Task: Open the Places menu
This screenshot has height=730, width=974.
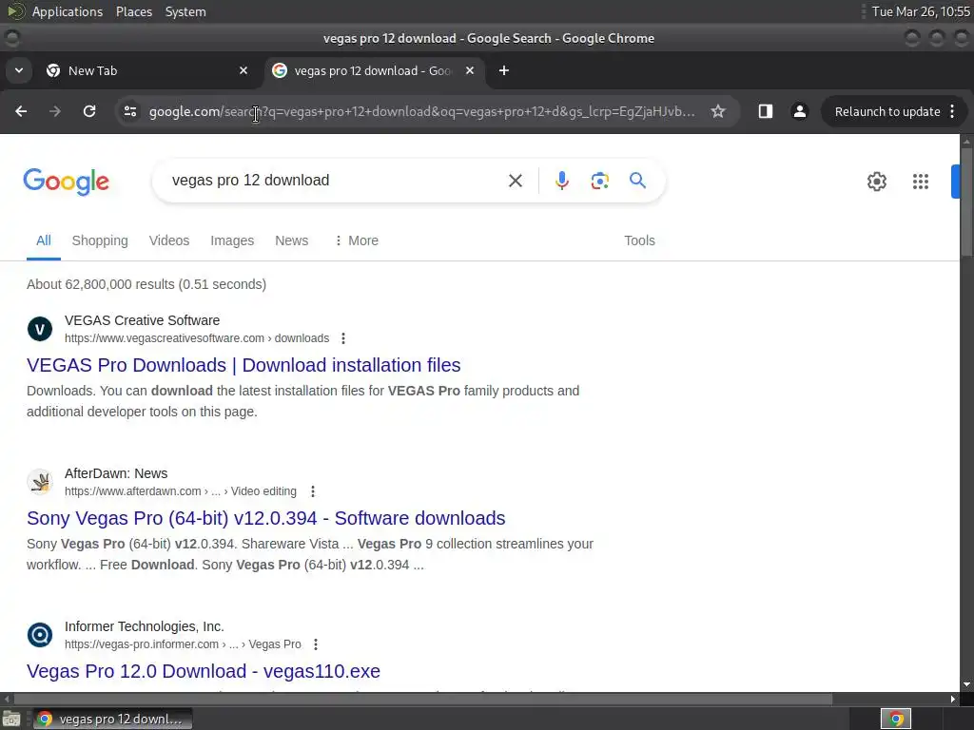Action: 134,11
